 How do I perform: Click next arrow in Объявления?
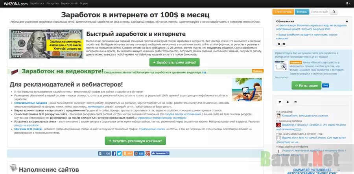click(x=284, y=44)
